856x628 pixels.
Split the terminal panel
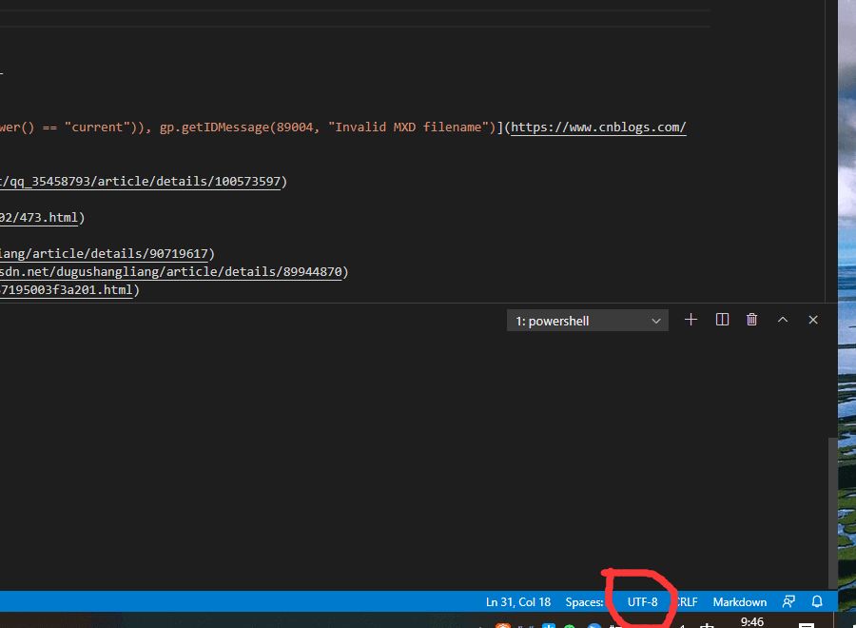(x=722, y=320)
